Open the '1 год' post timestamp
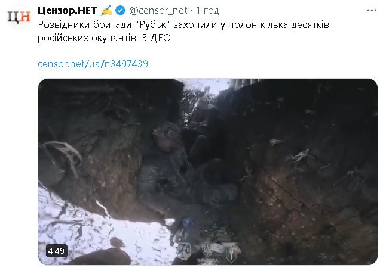Image resolution: width=380 pixels, height=271 pixels. [x=207, y=10]
